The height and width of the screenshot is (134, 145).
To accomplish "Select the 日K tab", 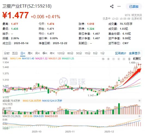I will (23, 53).
